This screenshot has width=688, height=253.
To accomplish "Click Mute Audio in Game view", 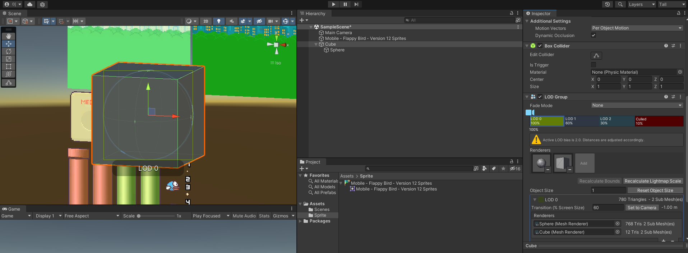I will (244, 216).
